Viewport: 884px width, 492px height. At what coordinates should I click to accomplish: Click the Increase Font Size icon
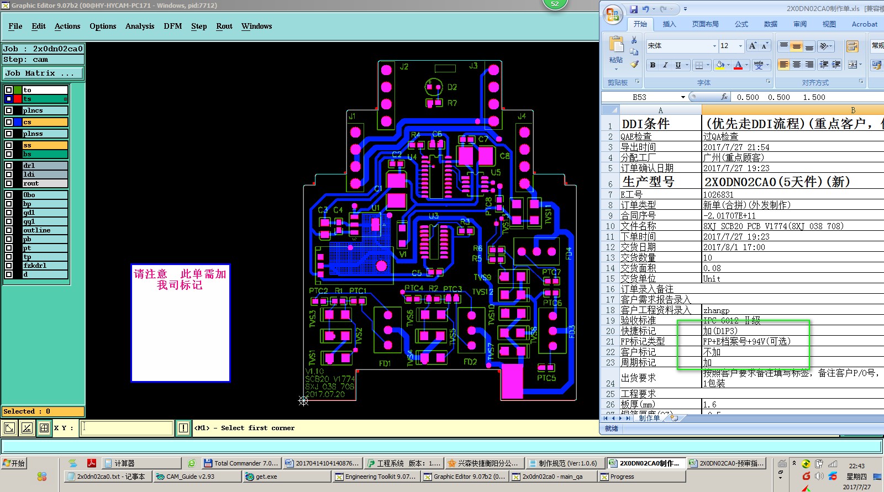click(x=753, y=46)
